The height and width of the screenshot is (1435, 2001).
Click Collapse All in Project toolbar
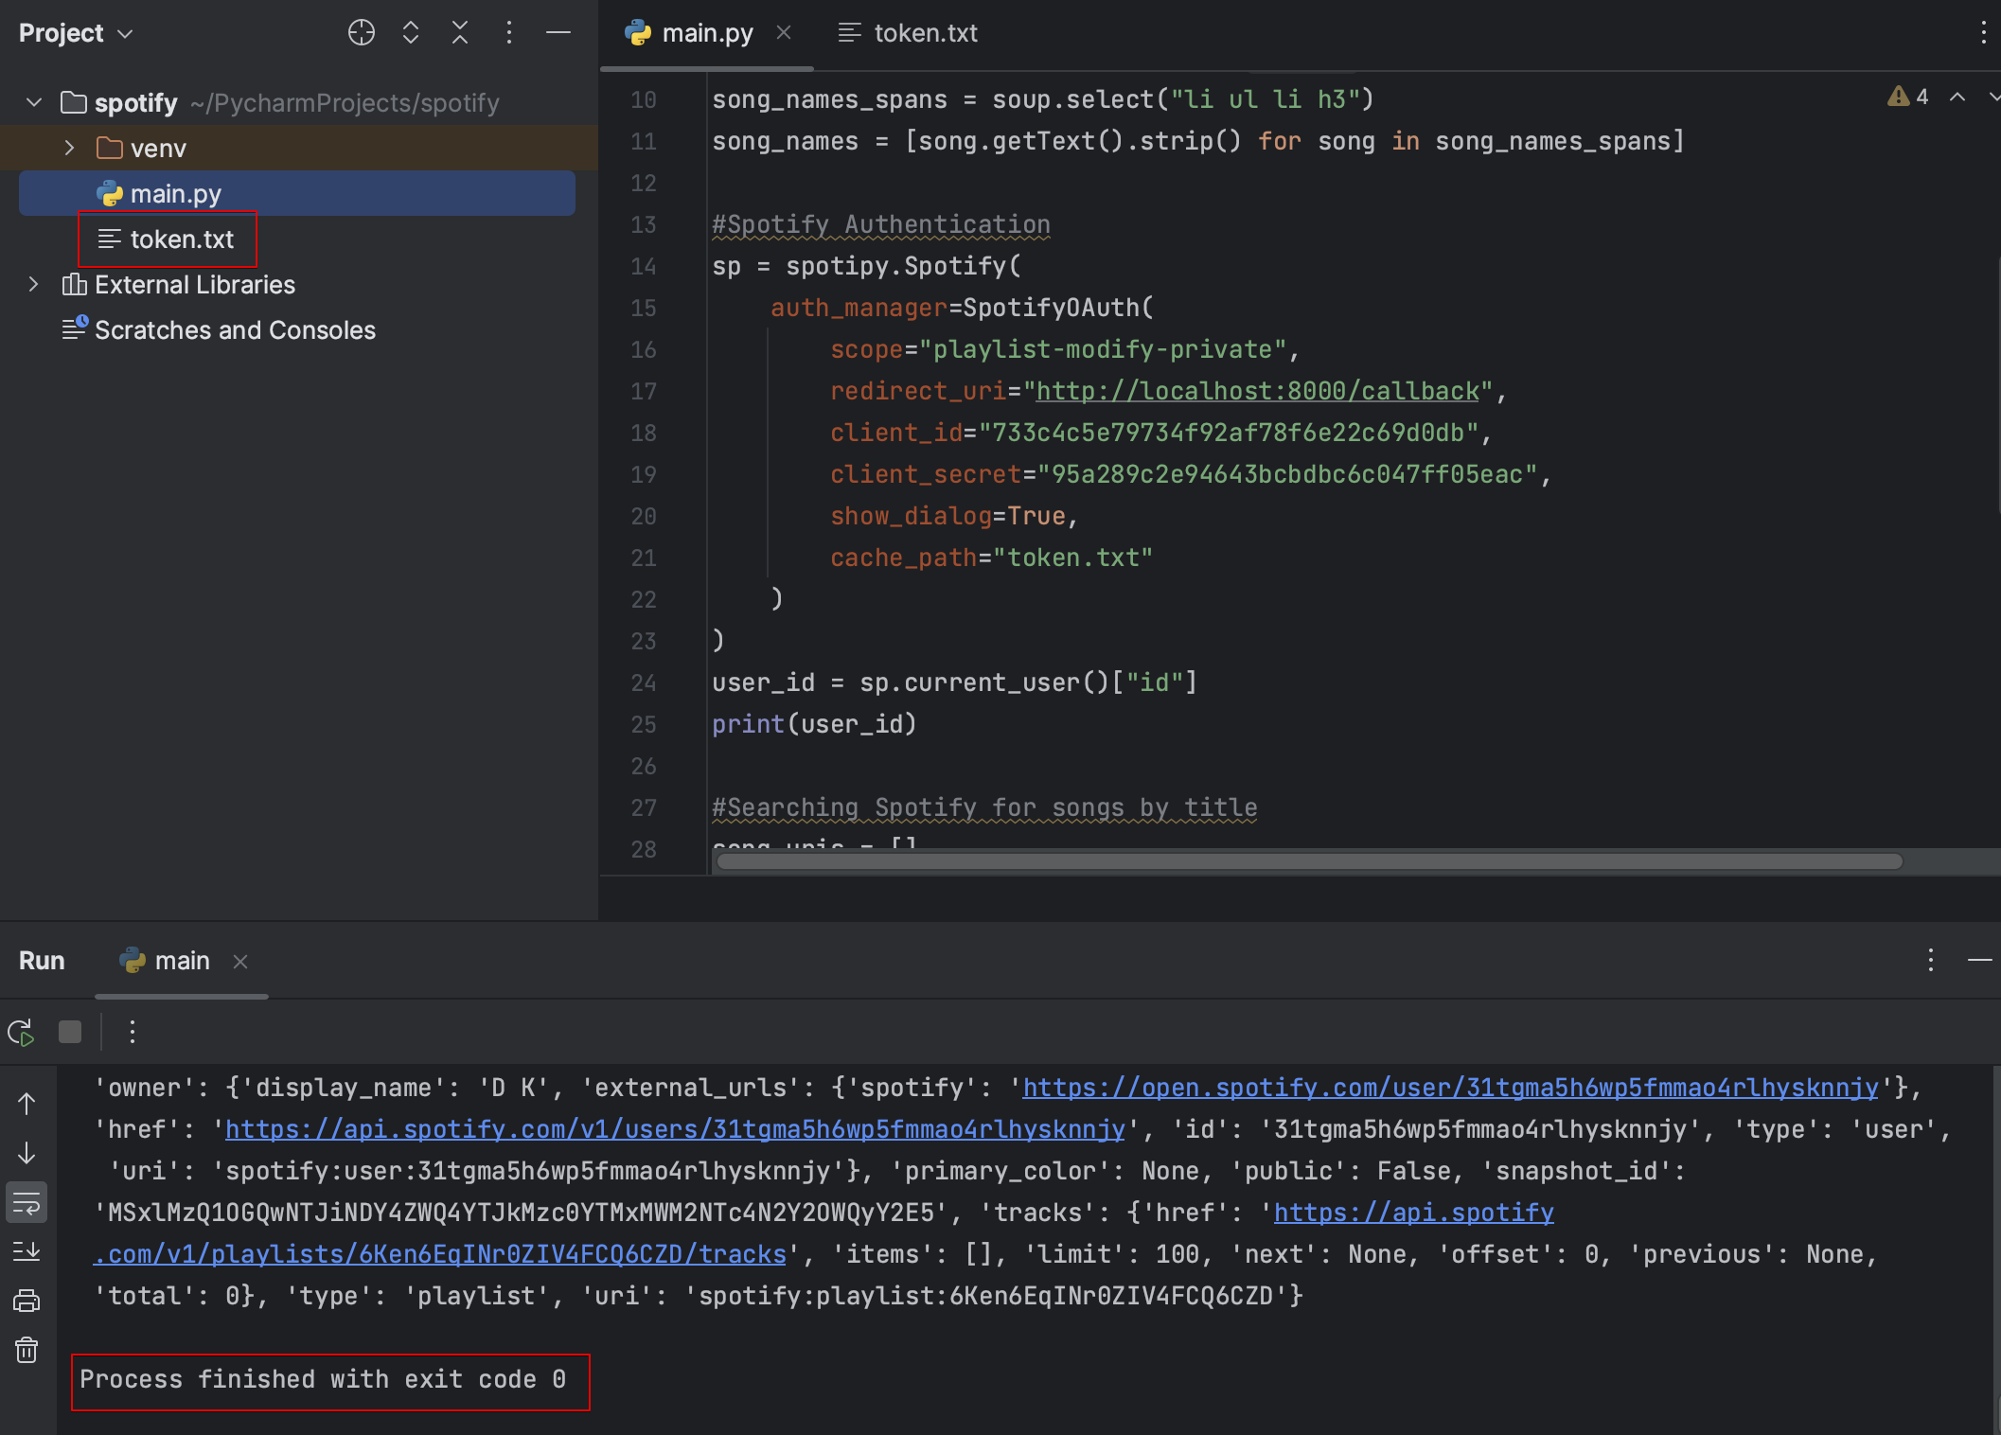click(460, 33)
